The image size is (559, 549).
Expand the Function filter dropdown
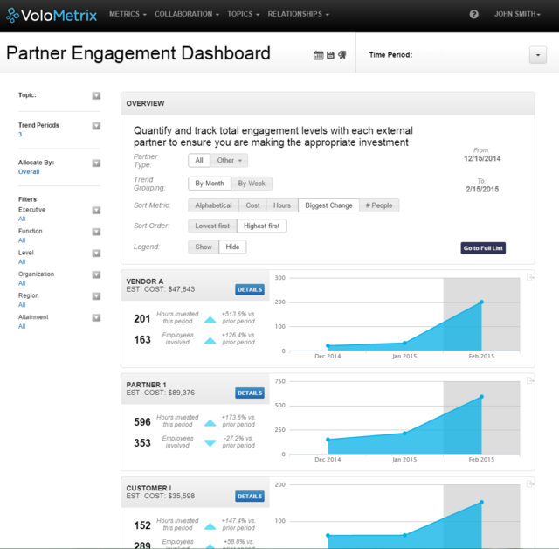click(96, 232)
